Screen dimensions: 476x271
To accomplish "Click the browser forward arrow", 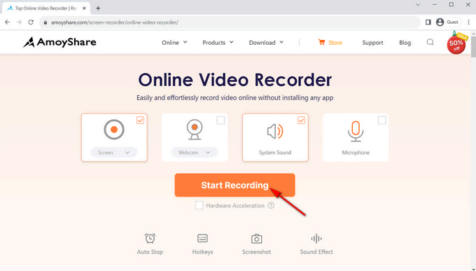I will (19, 22).
